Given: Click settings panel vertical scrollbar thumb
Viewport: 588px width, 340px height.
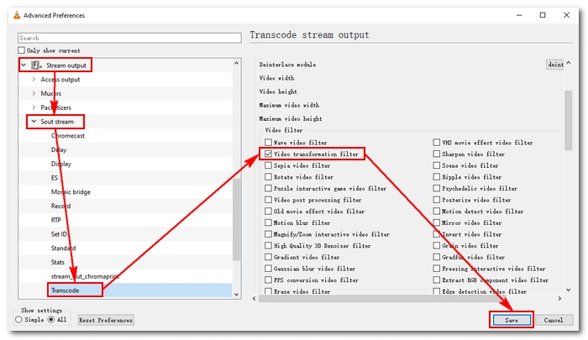Looking at the screenshot, I should coord(569,120).
